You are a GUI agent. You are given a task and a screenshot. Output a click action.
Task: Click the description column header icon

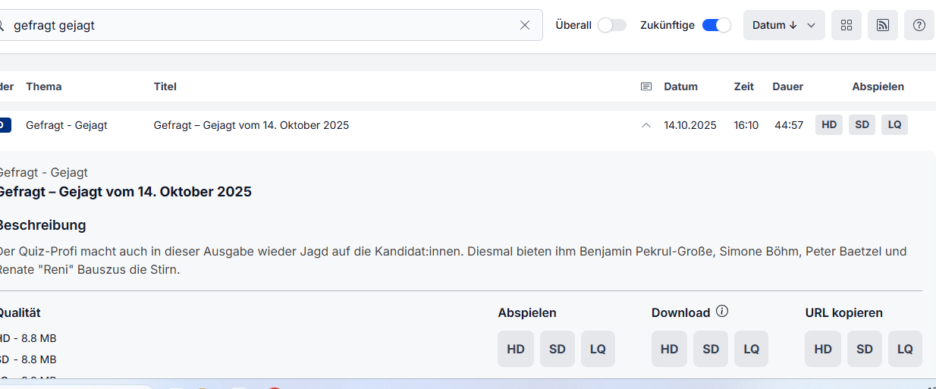(x=646, y=86)
